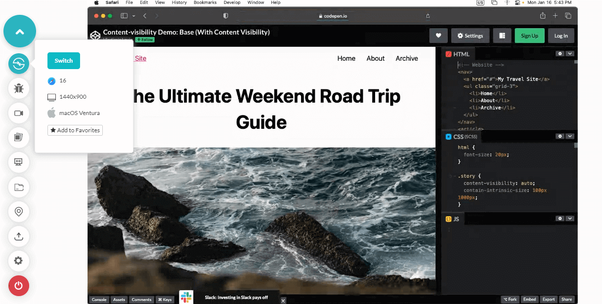Click the green Sign Up button

[529, 36]
